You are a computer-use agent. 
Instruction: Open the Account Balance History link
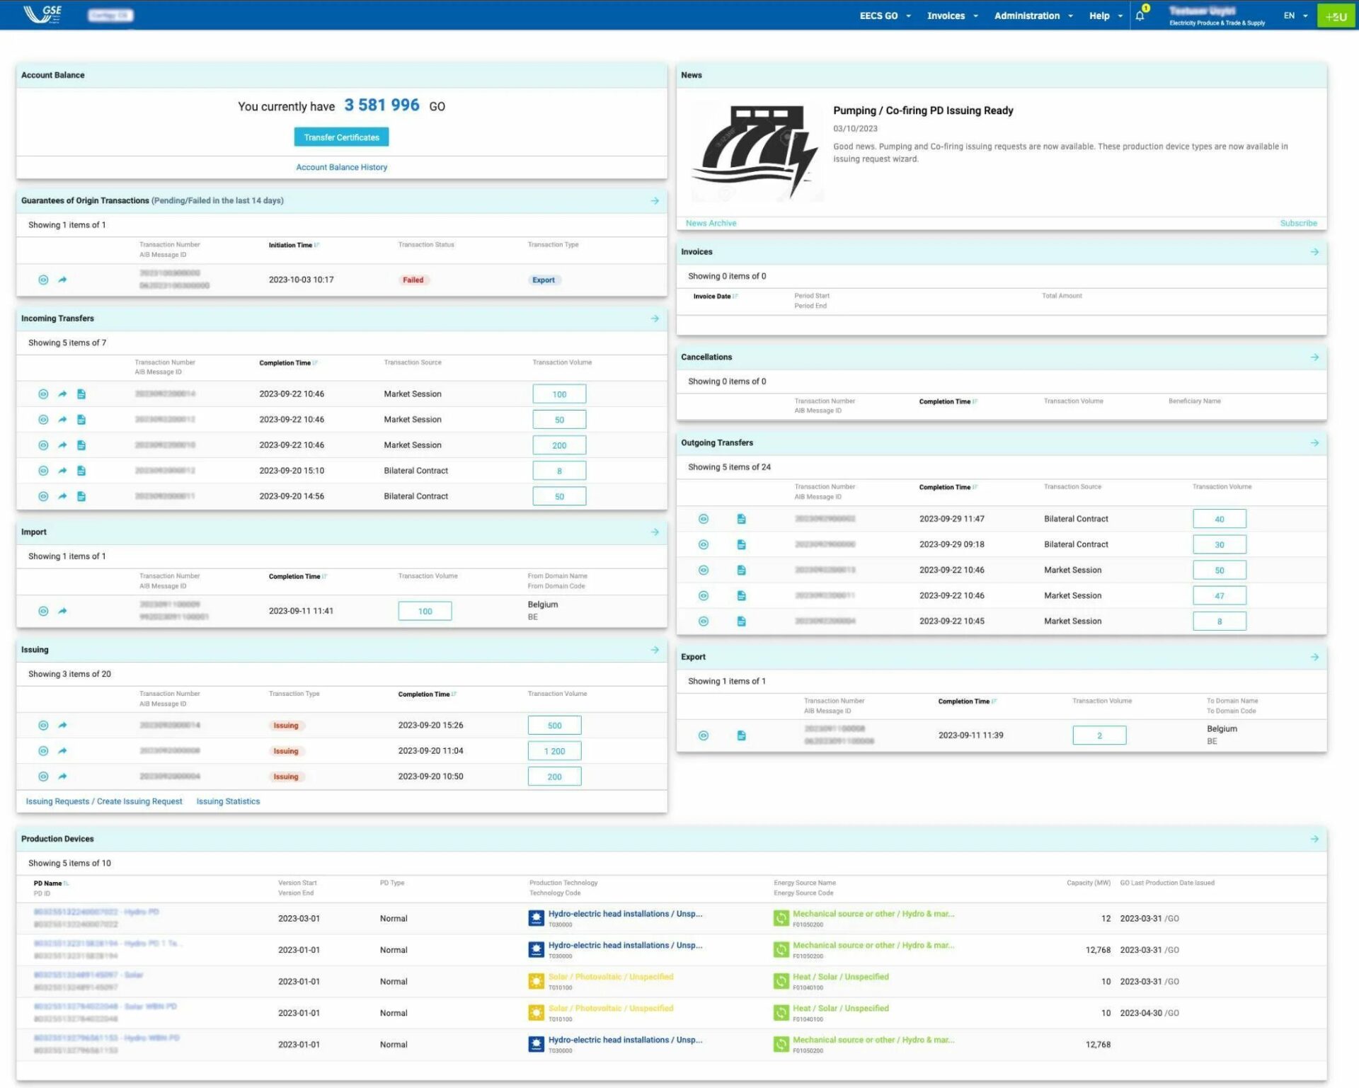[x=341, y=168]
